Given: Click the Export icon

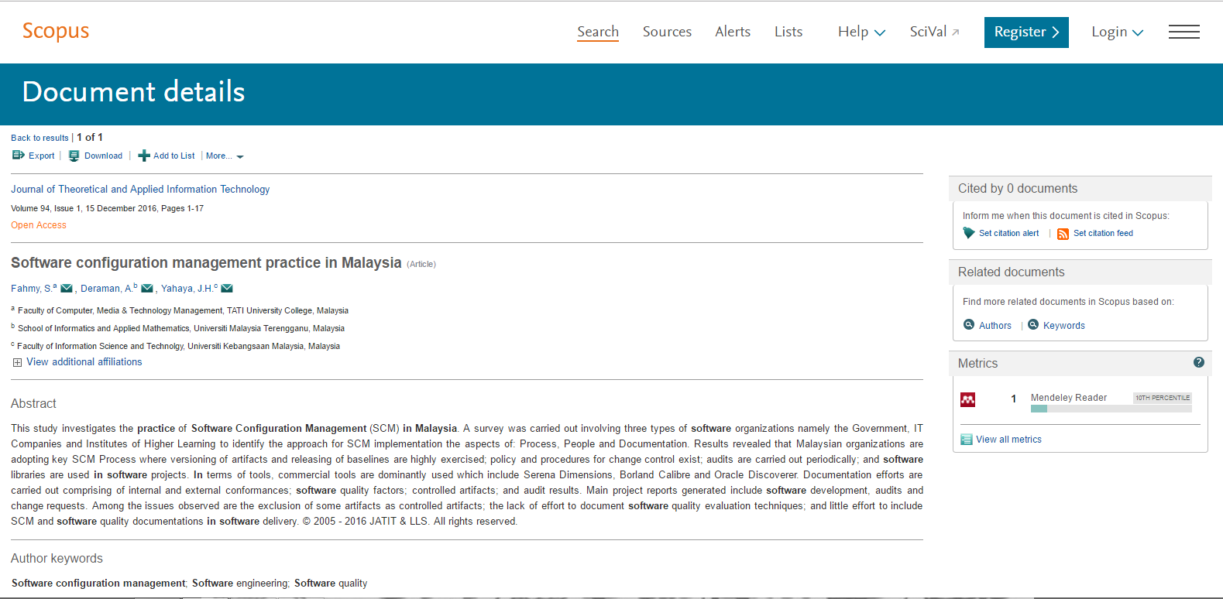Looking at the screenshot, I should (19, 156).
